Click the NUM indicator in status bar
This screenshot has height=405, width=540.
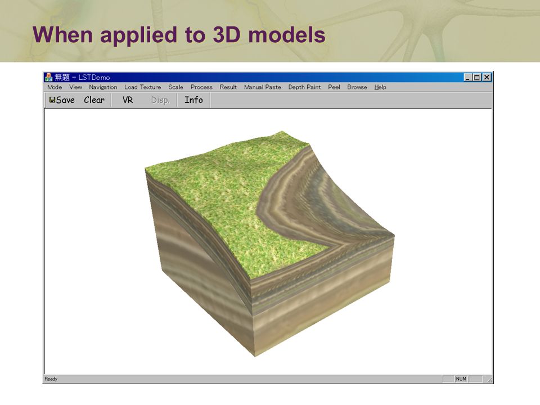(x=461, y=379)
